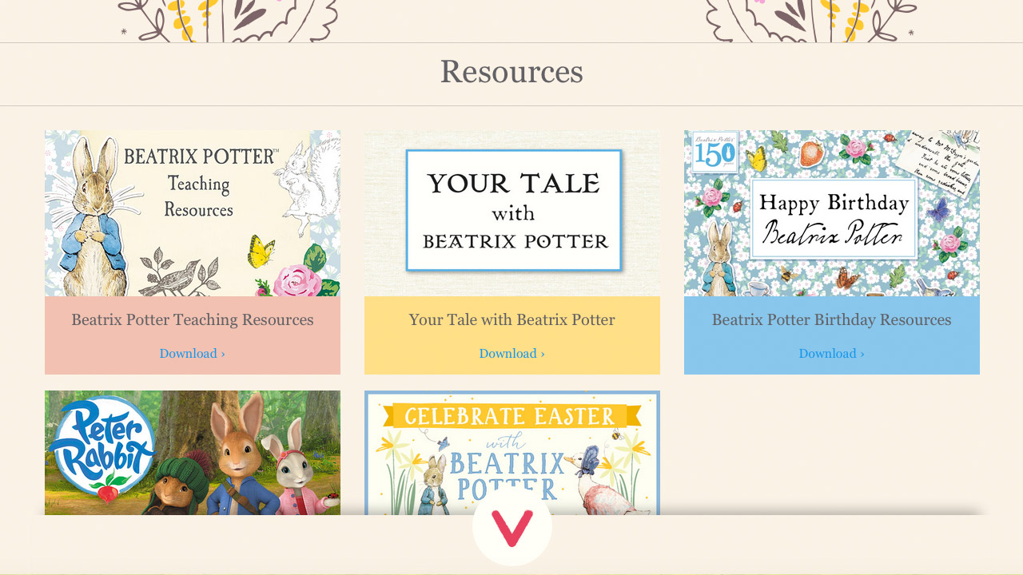This screenshot has width=1023, height=575.
Task: Click the yellow card area under Your Tale
Action: pyautogui.click(x=512, y=335)
